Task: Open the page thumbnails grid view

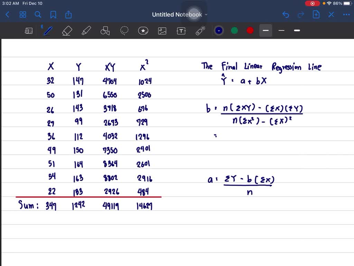Action: (23, 15)
